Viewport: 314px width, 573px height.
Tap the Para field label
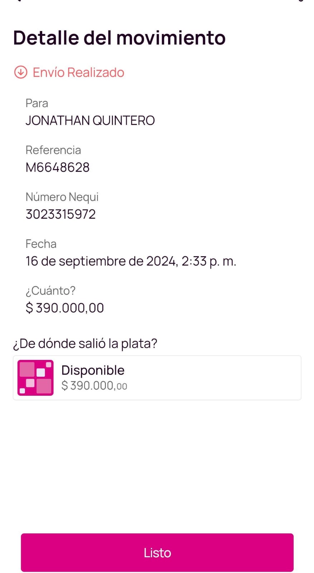[x=37, y=103]
